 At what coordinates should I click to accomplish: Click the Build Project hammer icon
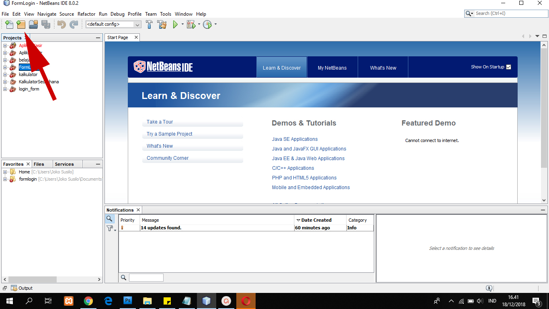click(x=149, y=25)
